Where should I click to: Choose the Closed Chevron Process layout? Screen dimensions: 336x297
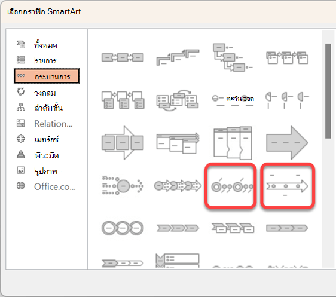[x=287, y=228]
